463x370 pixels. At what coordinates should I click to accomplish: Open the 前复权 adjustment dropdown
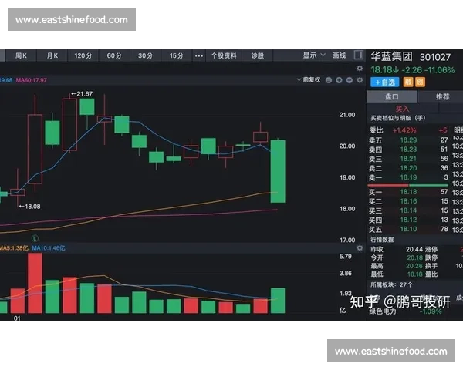coord(309,79)
